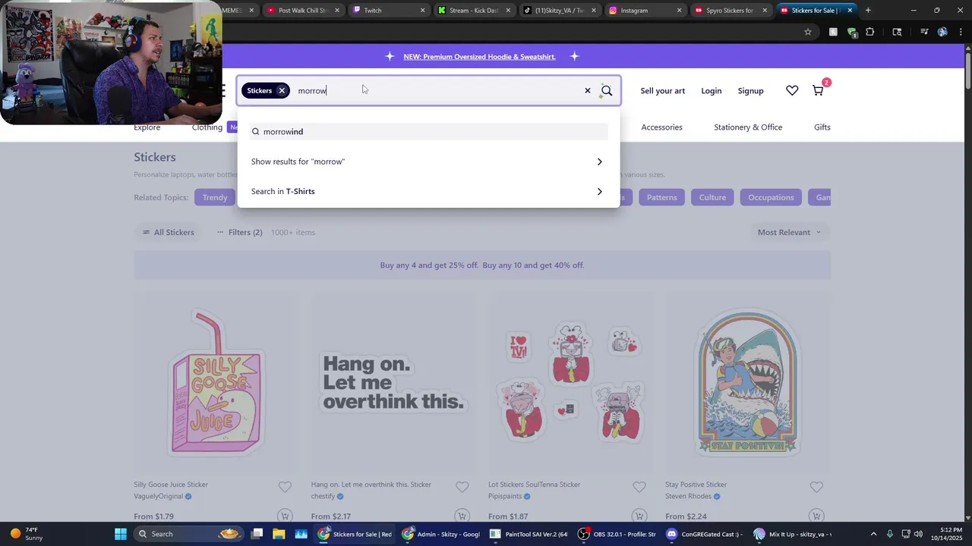
Task: Open Chrome three-dot menu
Action: [959, 32]
